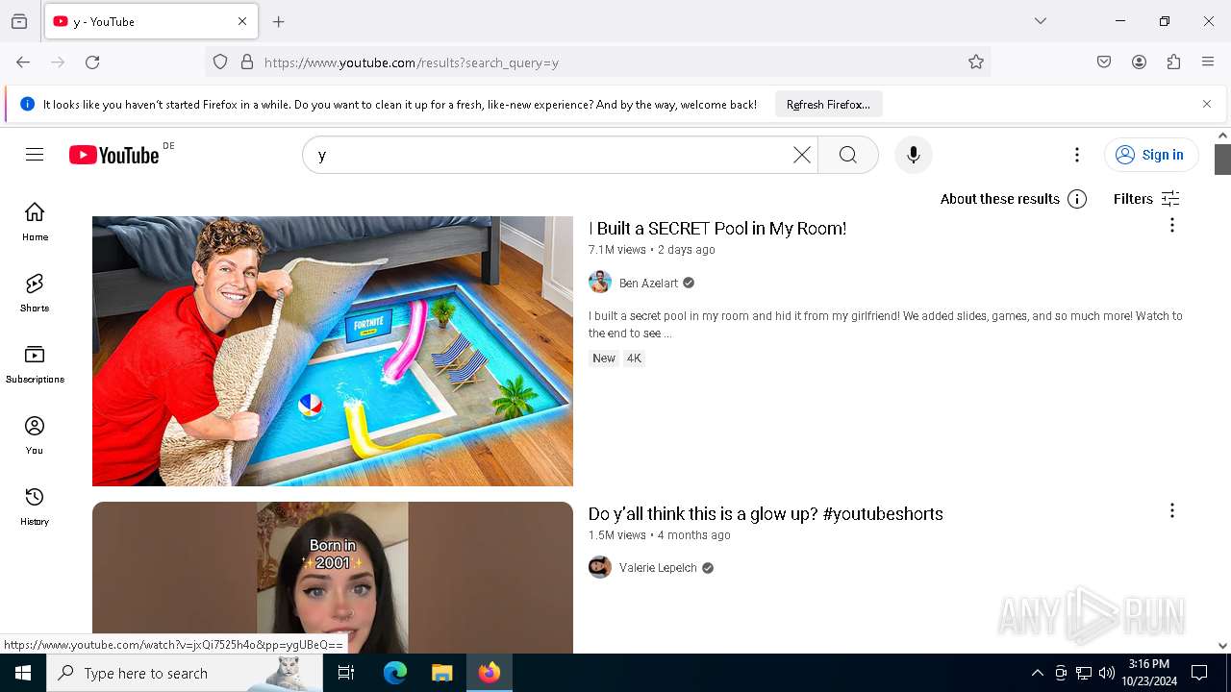Click the scrollbar down arrow
Image resolution: width=1231 pixels, height=692 pixels.
(x=1222, y=646)
